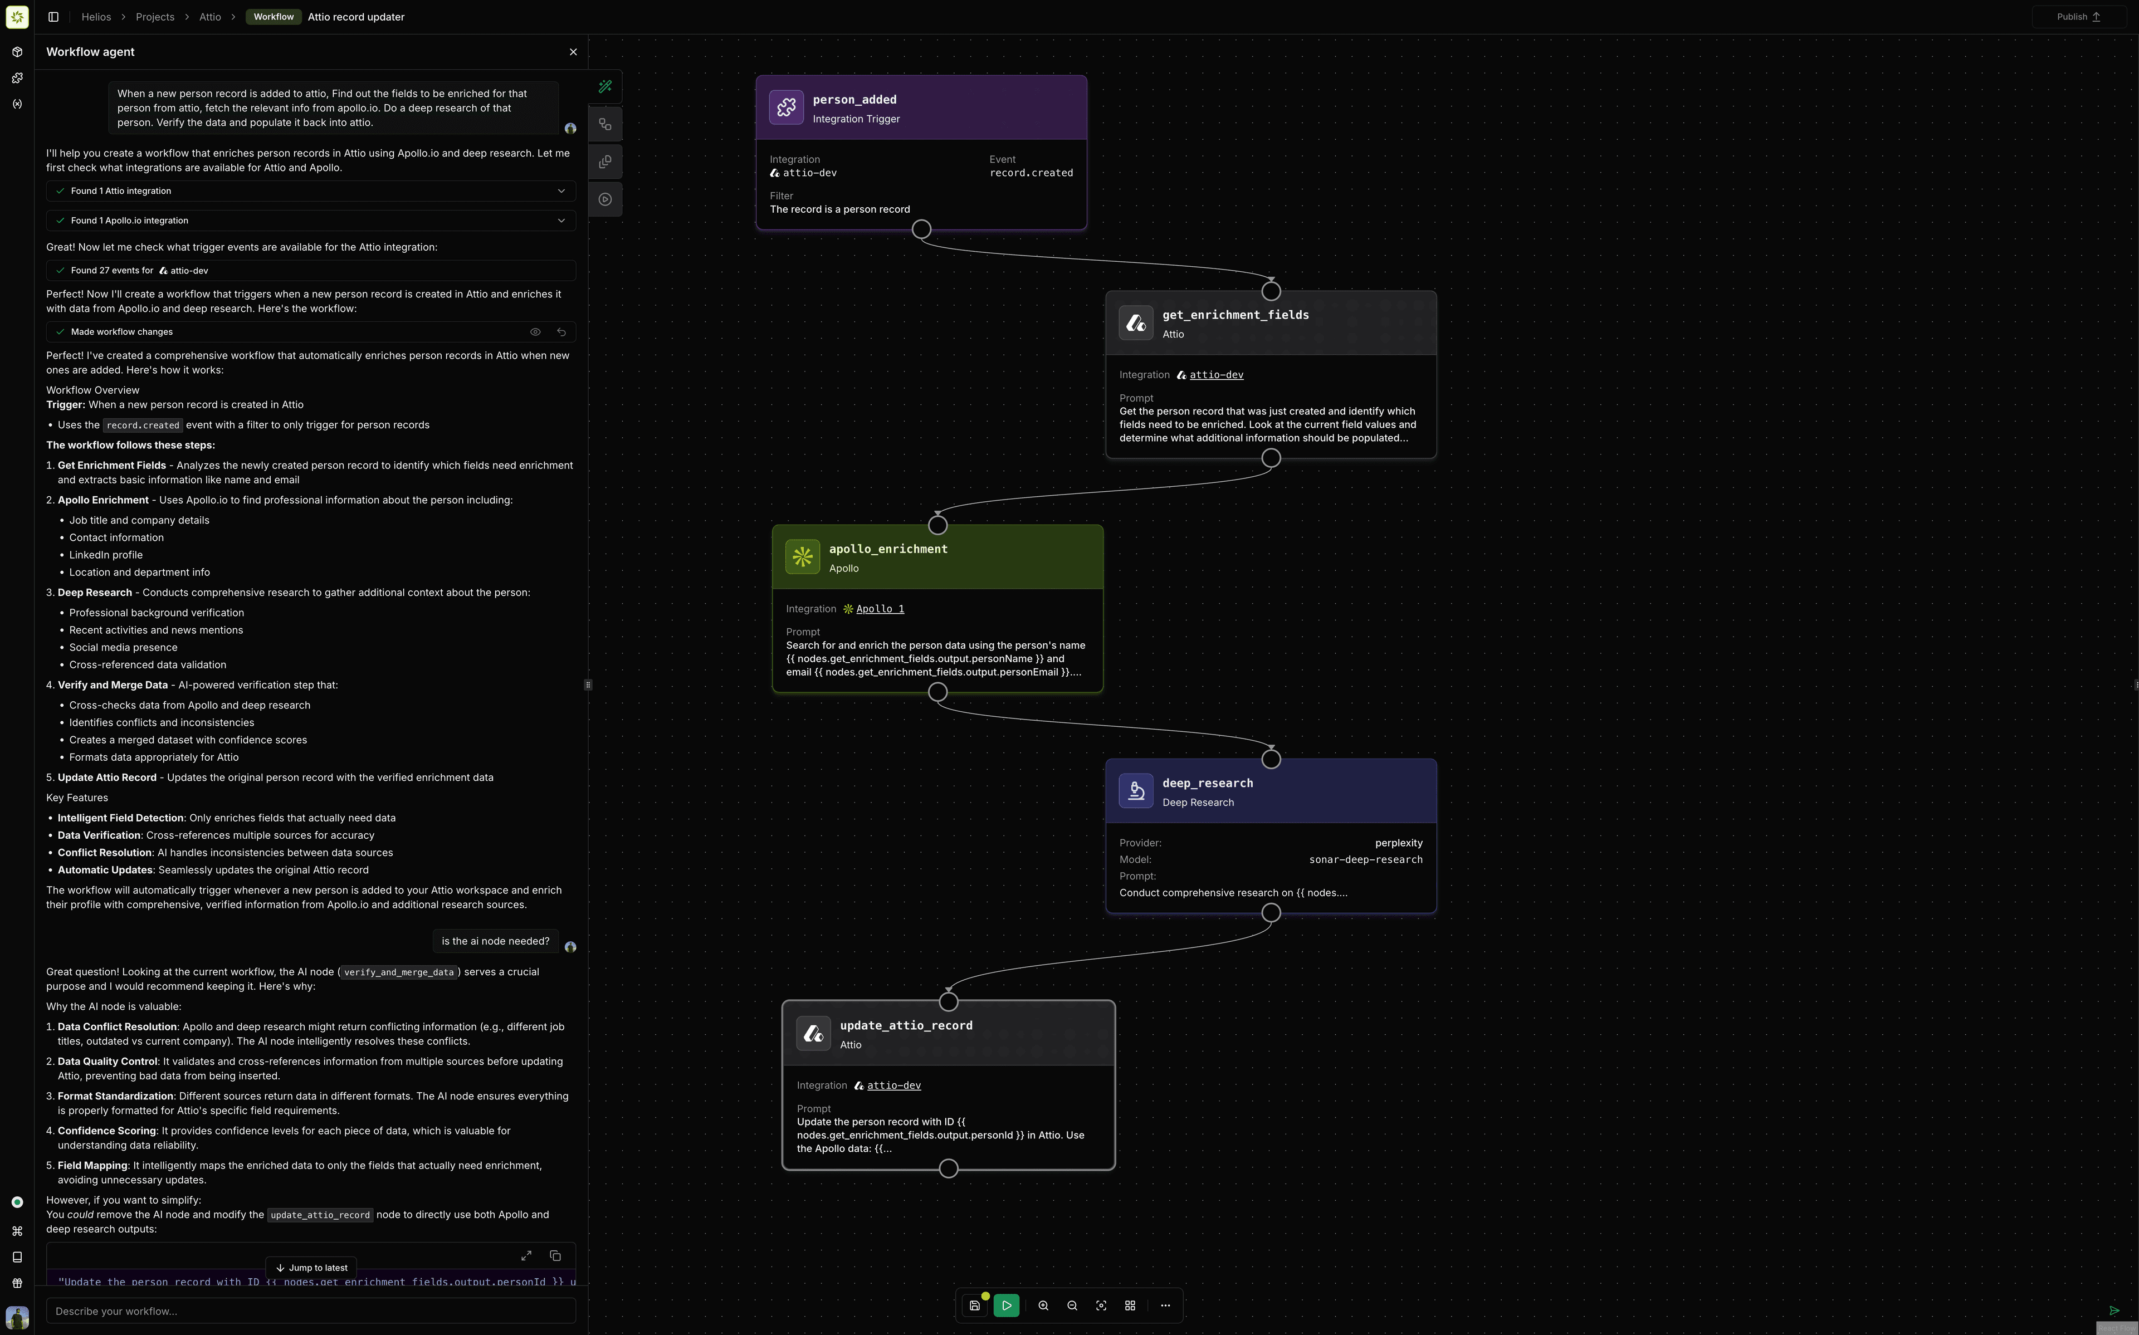Undo the Made workflow changes step
This screenshot has width=2139, height=1335.
click(x=561, y=332)
